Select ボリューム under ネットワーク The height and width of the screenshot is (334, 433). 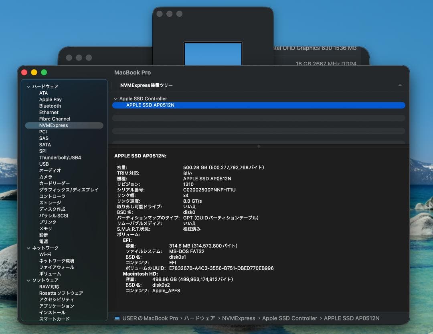pos(50,274)
